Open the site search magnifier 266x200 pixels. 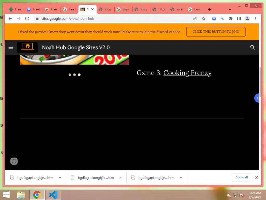252,47
